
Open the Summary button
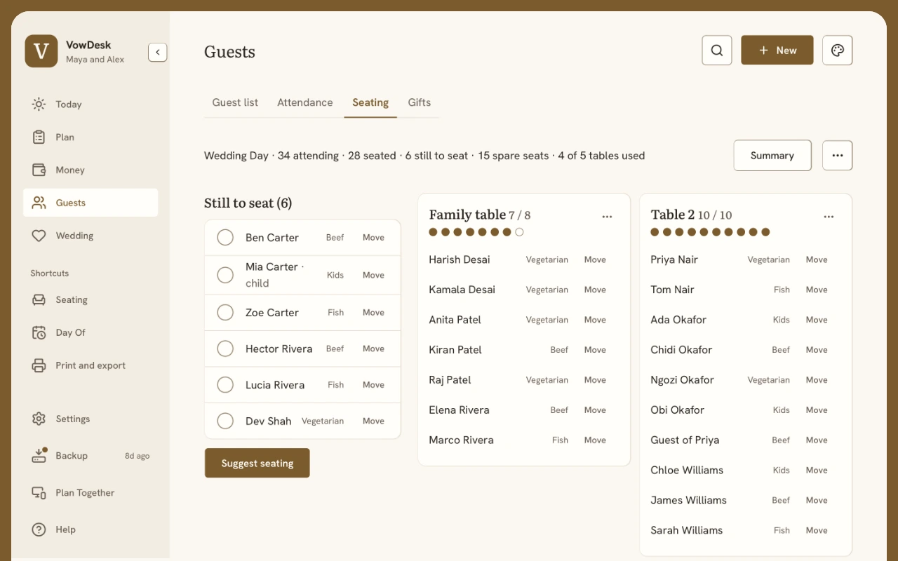[772, 156]
